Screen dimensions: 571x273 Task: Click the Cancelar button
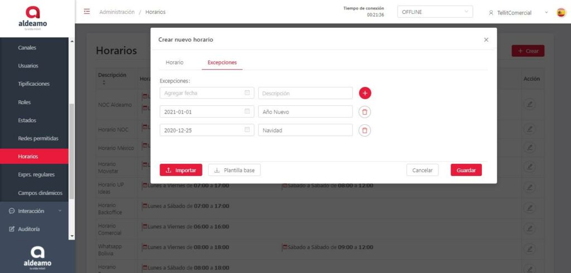(422, 170)
